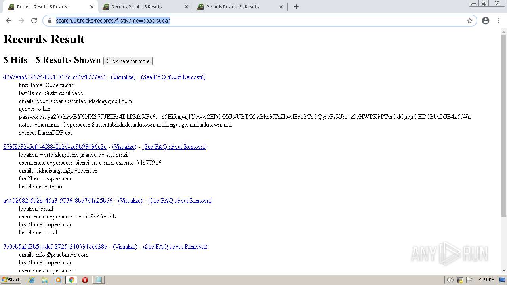This screenshot has height=285, width=507.
Task: Switch to the 34 Results tab
Action: tap(239, 7)
